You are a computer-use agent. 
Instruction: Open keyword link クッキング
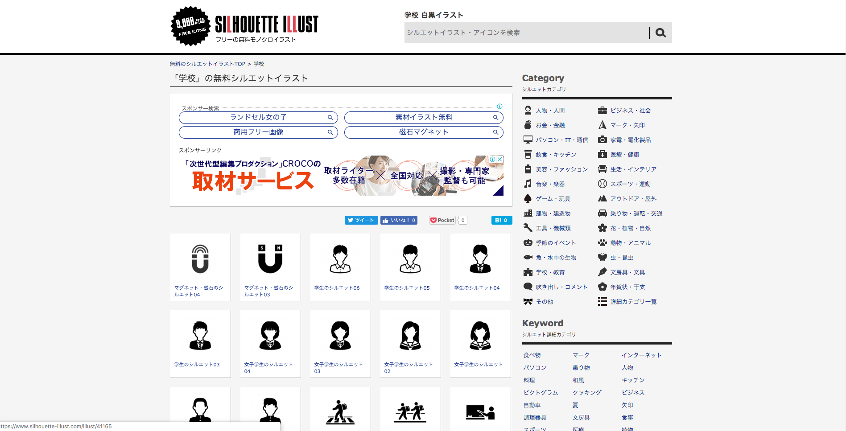coord(587,393)
